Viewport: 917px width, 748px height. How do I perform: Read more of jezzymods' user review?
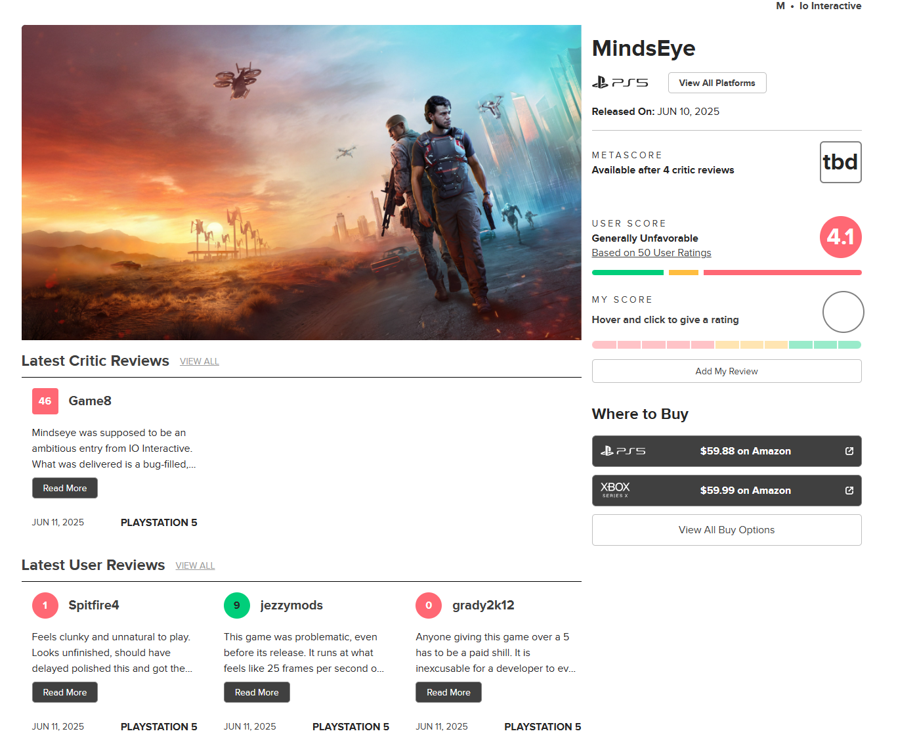pos(257,692)
